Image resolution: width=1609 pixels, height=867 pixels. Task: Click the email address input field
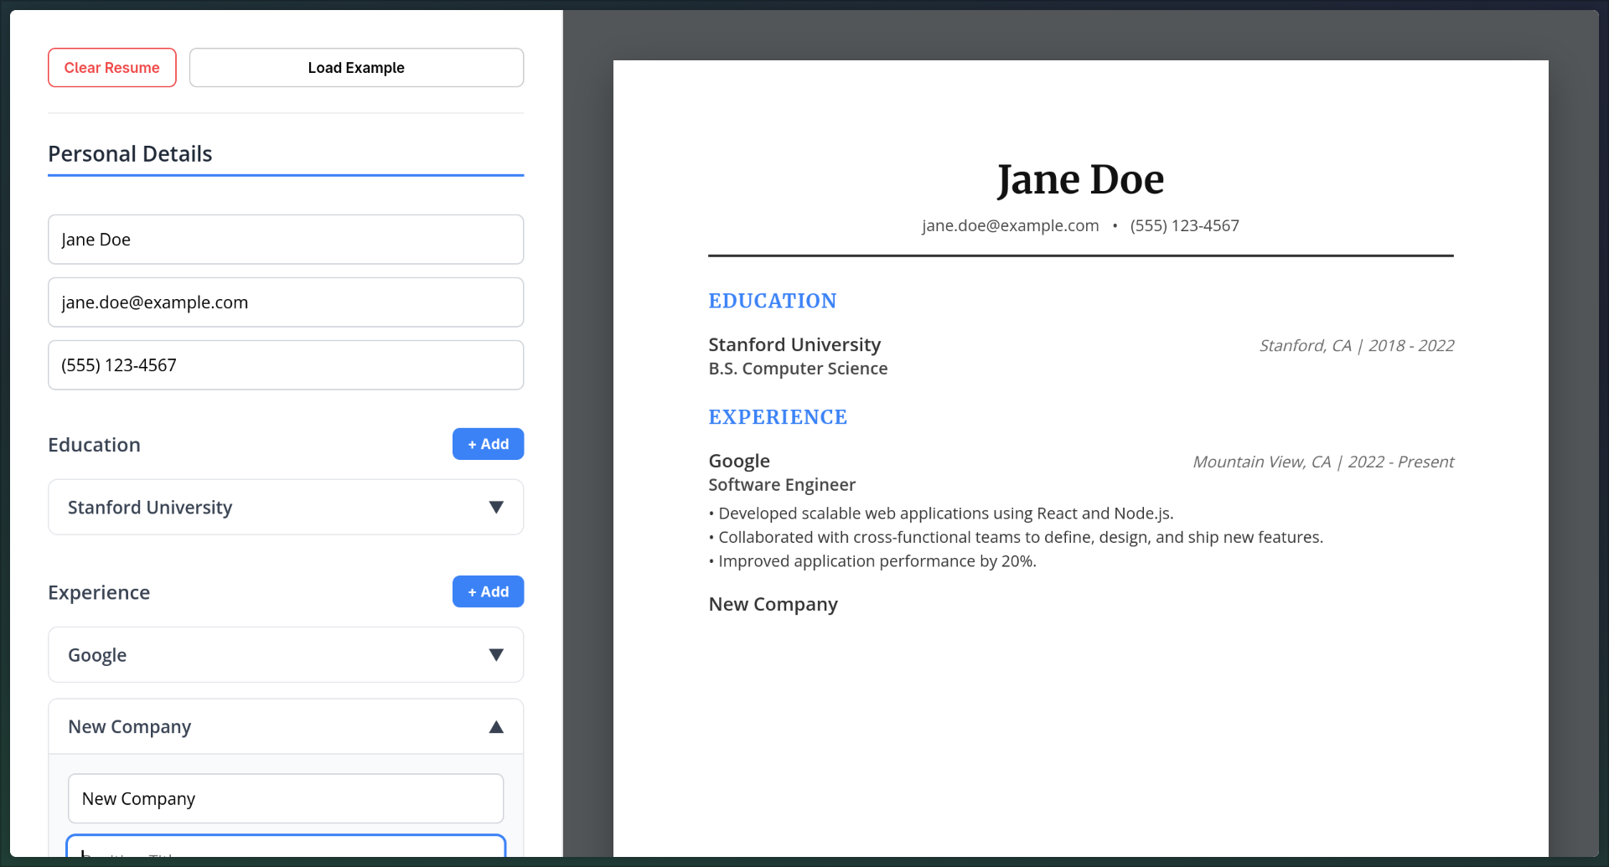pos(286,302)
